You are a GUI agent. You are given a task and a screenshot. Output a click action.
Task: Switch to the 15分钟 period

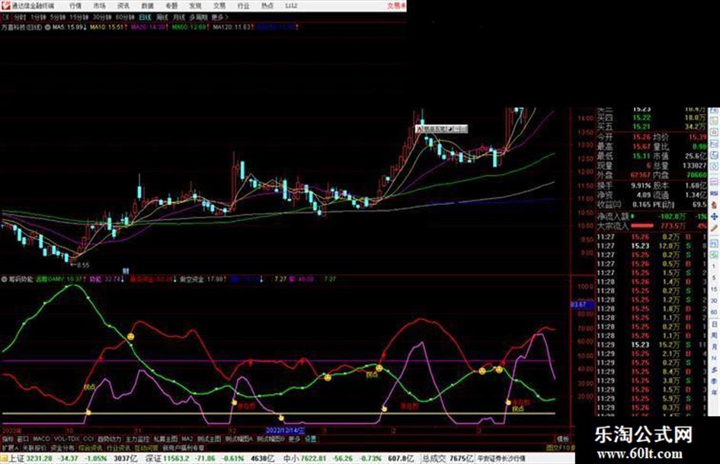click(78, 17)
